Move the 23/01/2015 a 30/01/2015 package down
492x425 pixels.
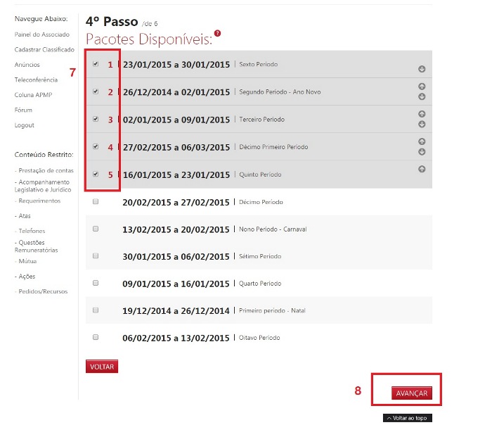422,69
